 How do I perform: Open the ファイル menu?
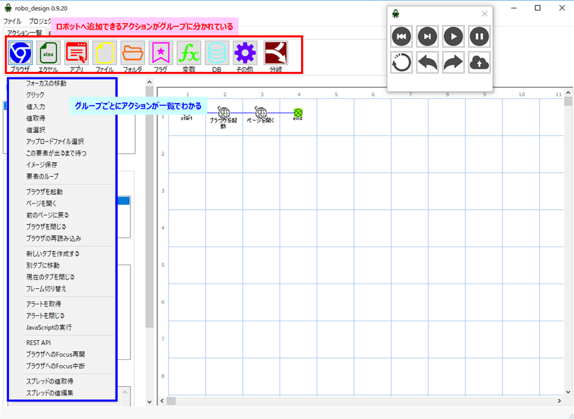tap(12, 21)
